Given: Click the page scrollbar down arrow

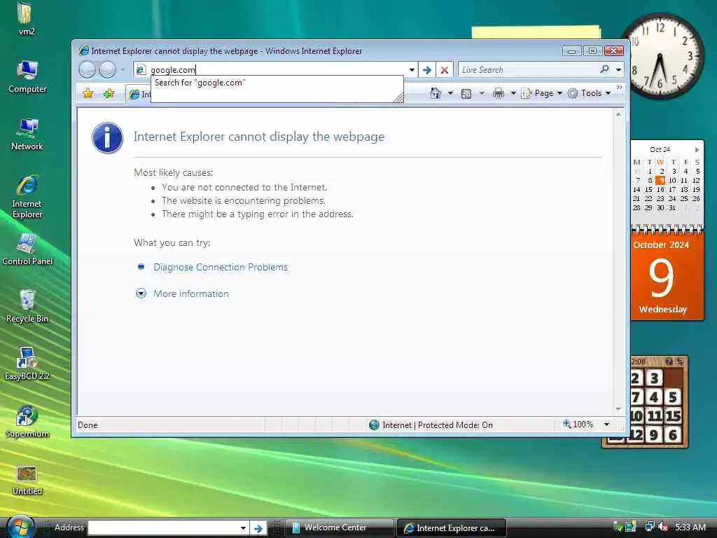Looking at the screenshot, I should 618,408.
